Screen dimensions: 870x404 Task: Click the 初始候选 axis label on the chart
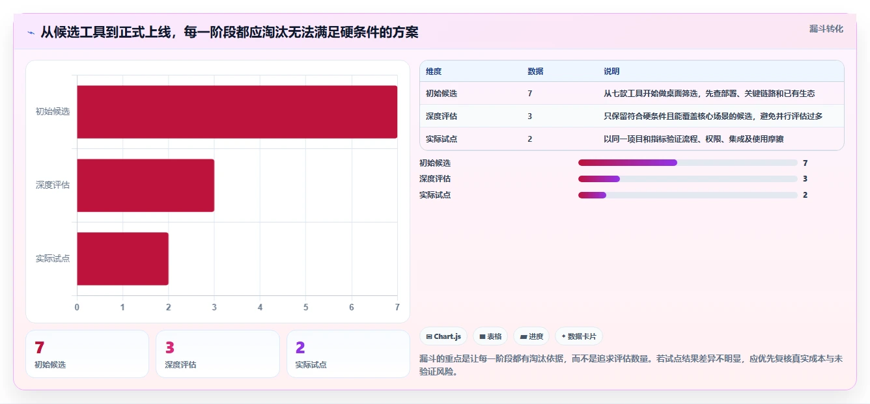[53, 112]
